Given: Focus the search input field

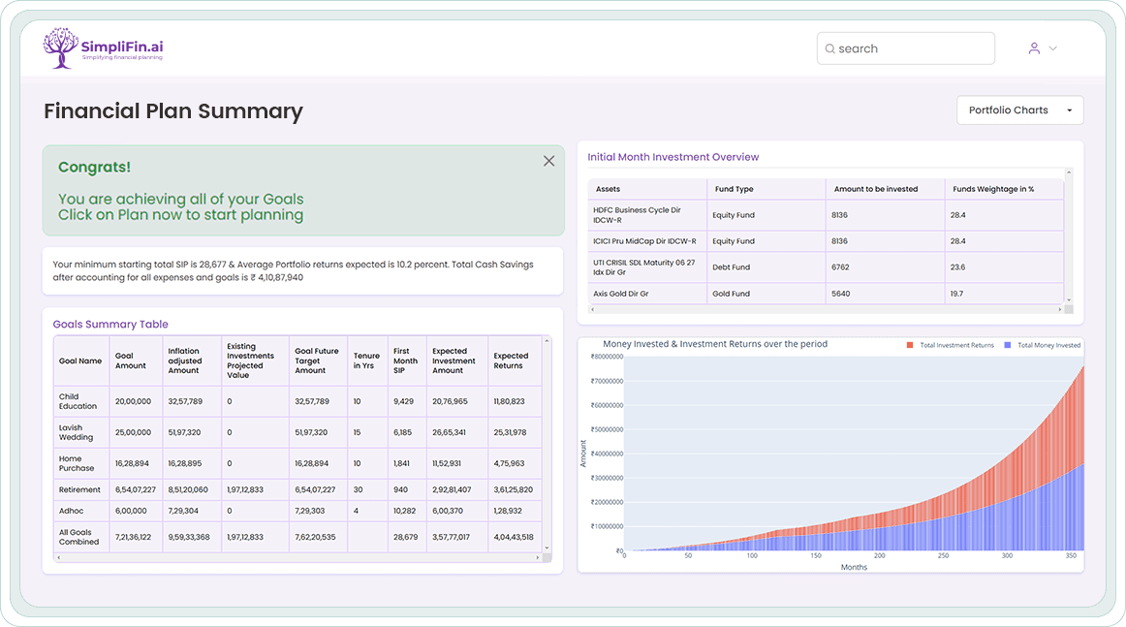Looking at the screenshot, I should (905, 48).
